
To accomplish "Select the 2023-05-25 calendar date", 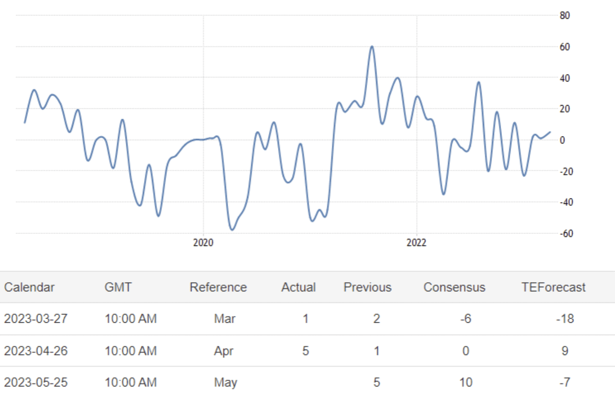I will [x=36, y=382].
